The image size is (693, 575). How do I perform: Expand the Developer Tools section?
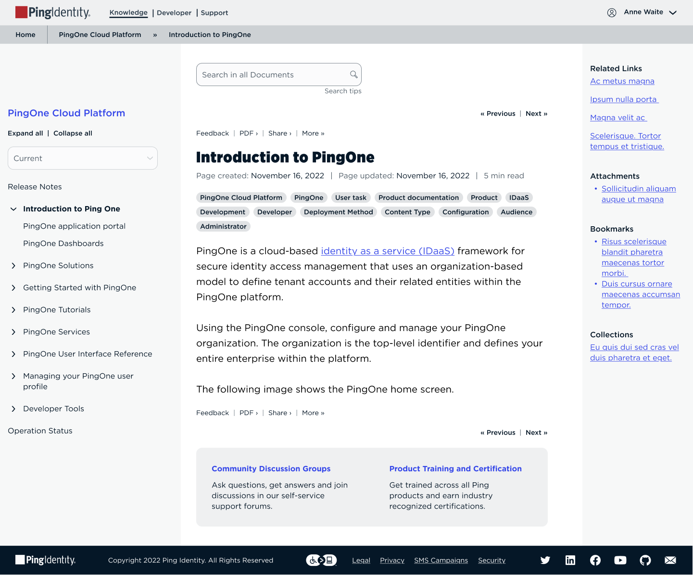pyautogui.click(x=13, y=409)
